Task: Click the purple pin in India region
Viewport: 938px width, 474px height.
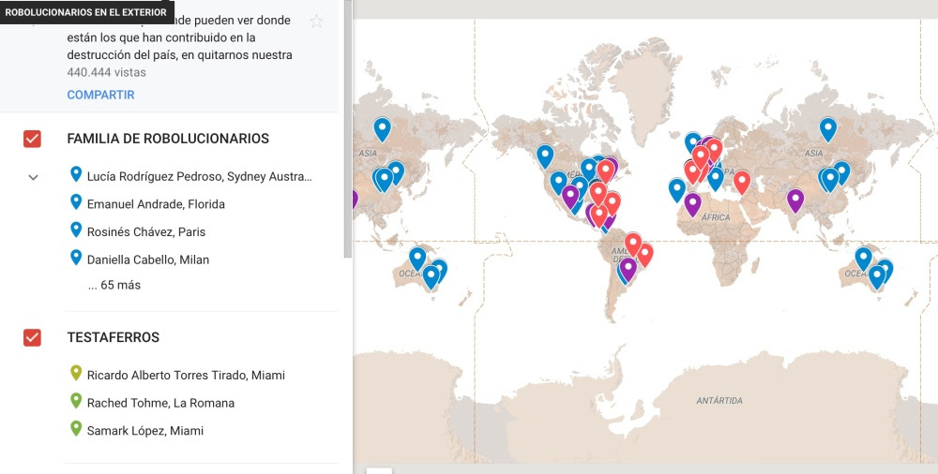Action: coord(795,200)
